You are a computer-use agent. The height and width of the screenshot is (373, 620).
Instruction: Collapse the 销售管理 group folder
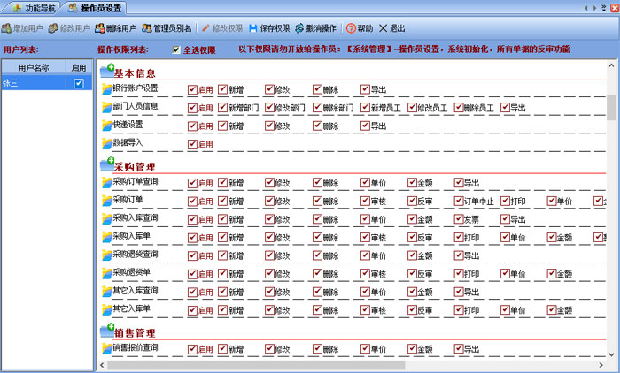coord(108,331)
